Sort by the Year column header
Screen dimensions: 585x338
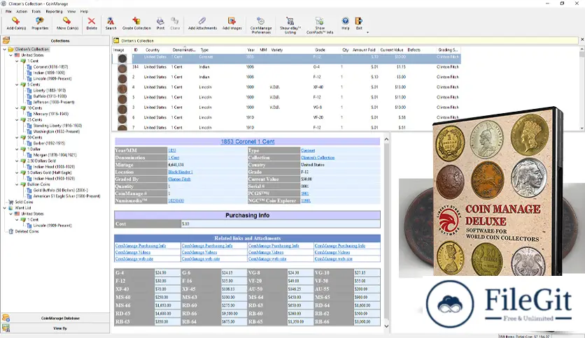pyautogui.click(x=251, y=50)
